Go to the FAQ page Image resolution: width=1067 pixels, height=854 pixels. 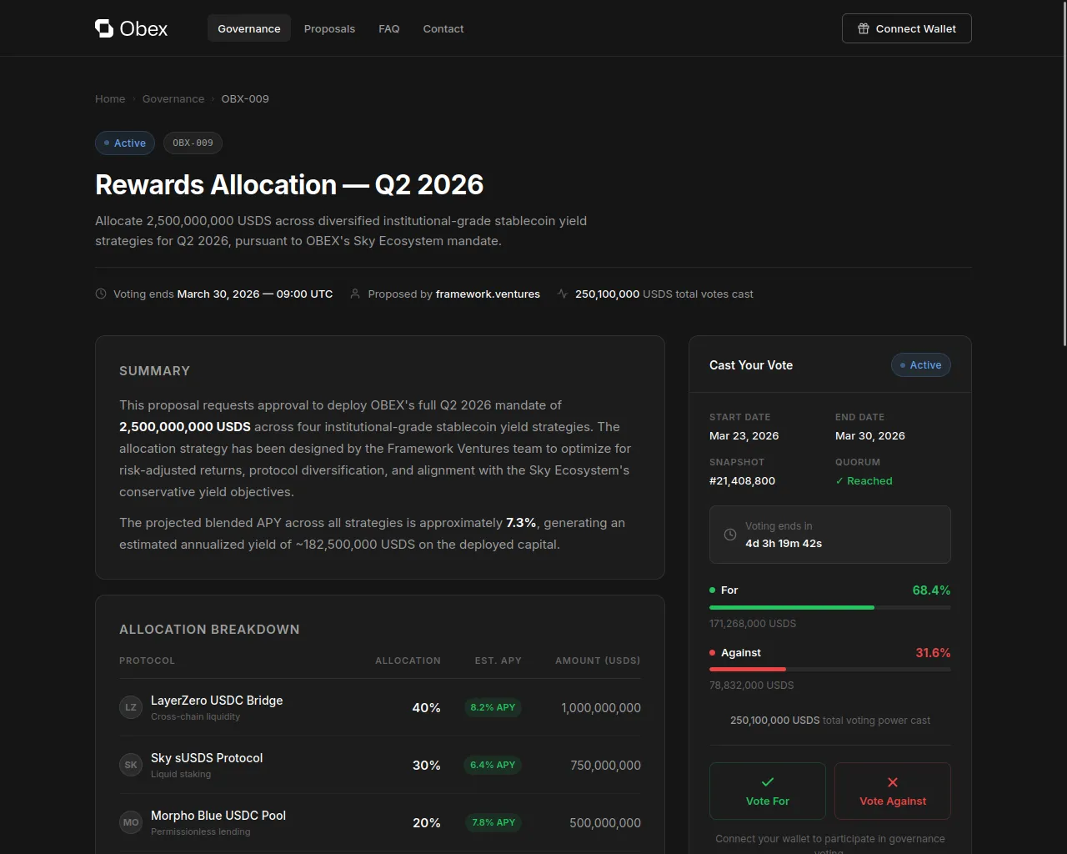[388, 28]
